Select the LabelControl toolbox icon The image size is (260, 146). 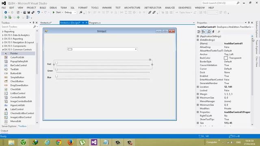click(x=6, y=109)
